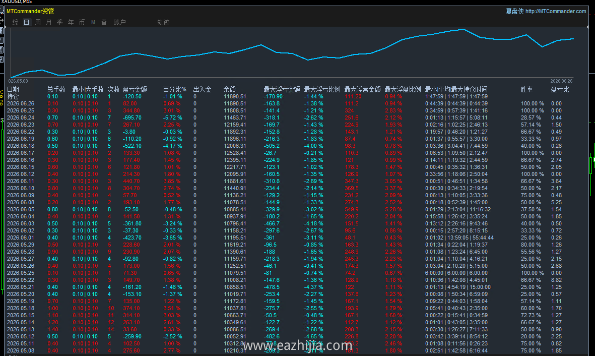The width and height of the screenshot is (595, 356).
Task: Click the MTCommander资管 panel title
Action: pos(30,12)
